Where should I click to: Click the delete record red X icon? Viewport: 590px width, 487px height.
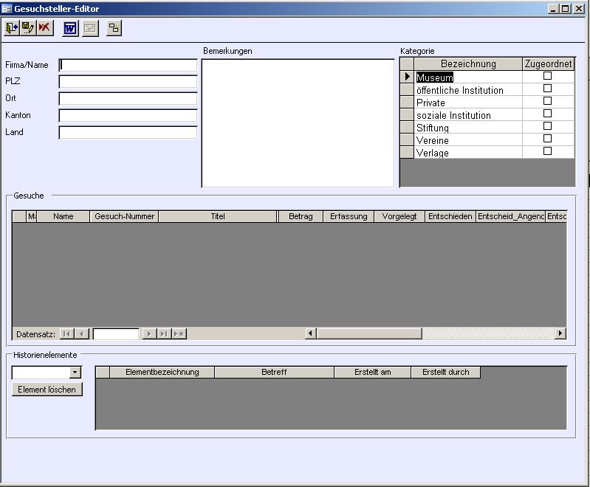click(45, 28)
